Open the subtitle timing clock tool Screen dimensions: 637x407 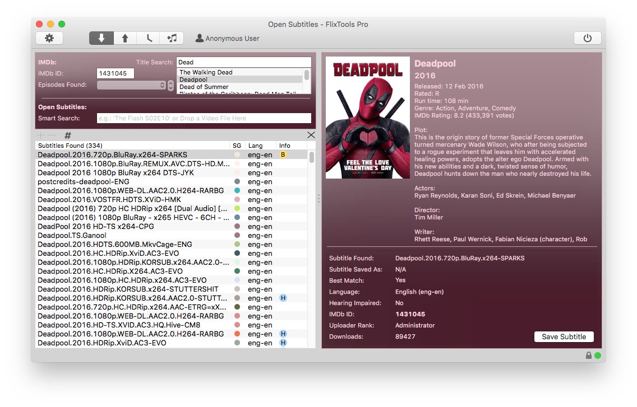[149, 38]
